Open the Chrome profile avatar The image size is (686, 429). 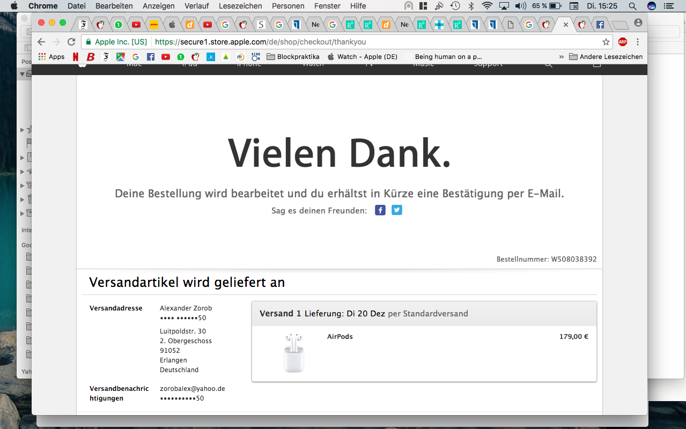[x=638, y=23]
